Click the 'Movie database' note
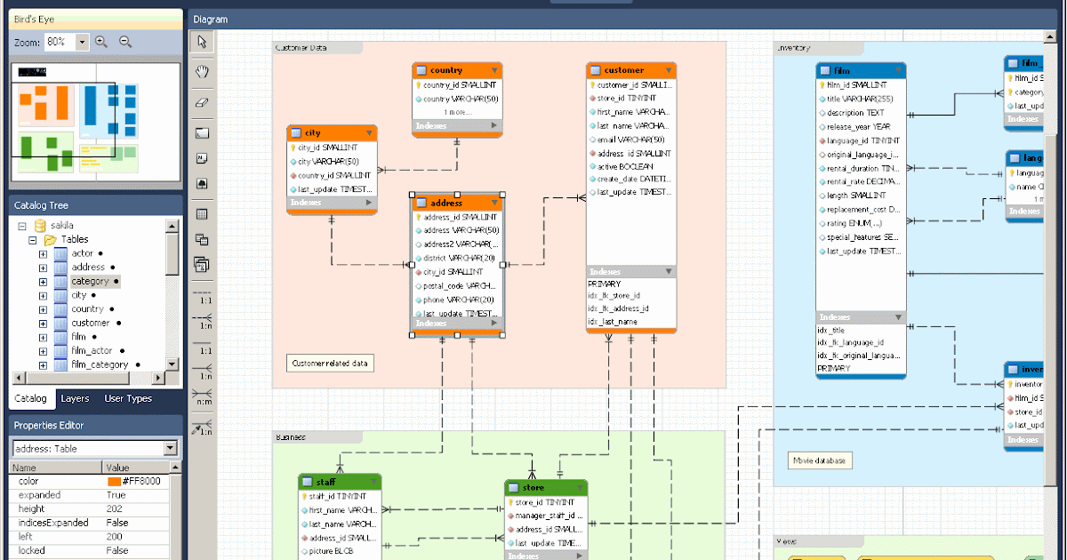1067x560 pixels. click(x=821, y=460)
